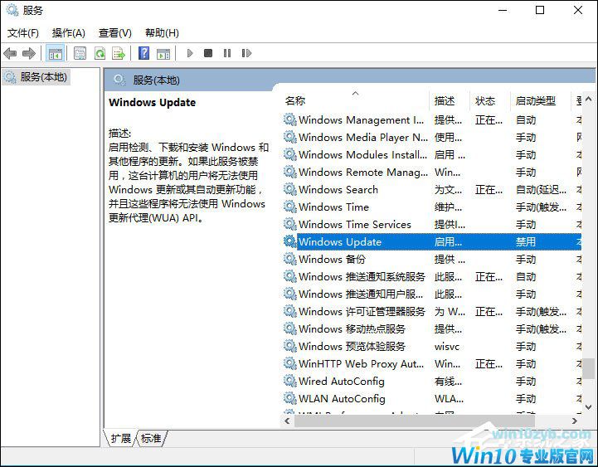
Task: Click the Export list toolbar icon
Action: coord(119,53)
